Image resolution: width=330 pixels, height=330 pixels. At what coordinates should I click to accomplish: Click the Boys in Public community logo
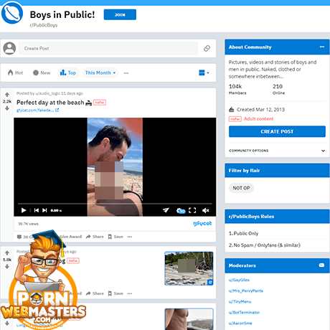12,13
